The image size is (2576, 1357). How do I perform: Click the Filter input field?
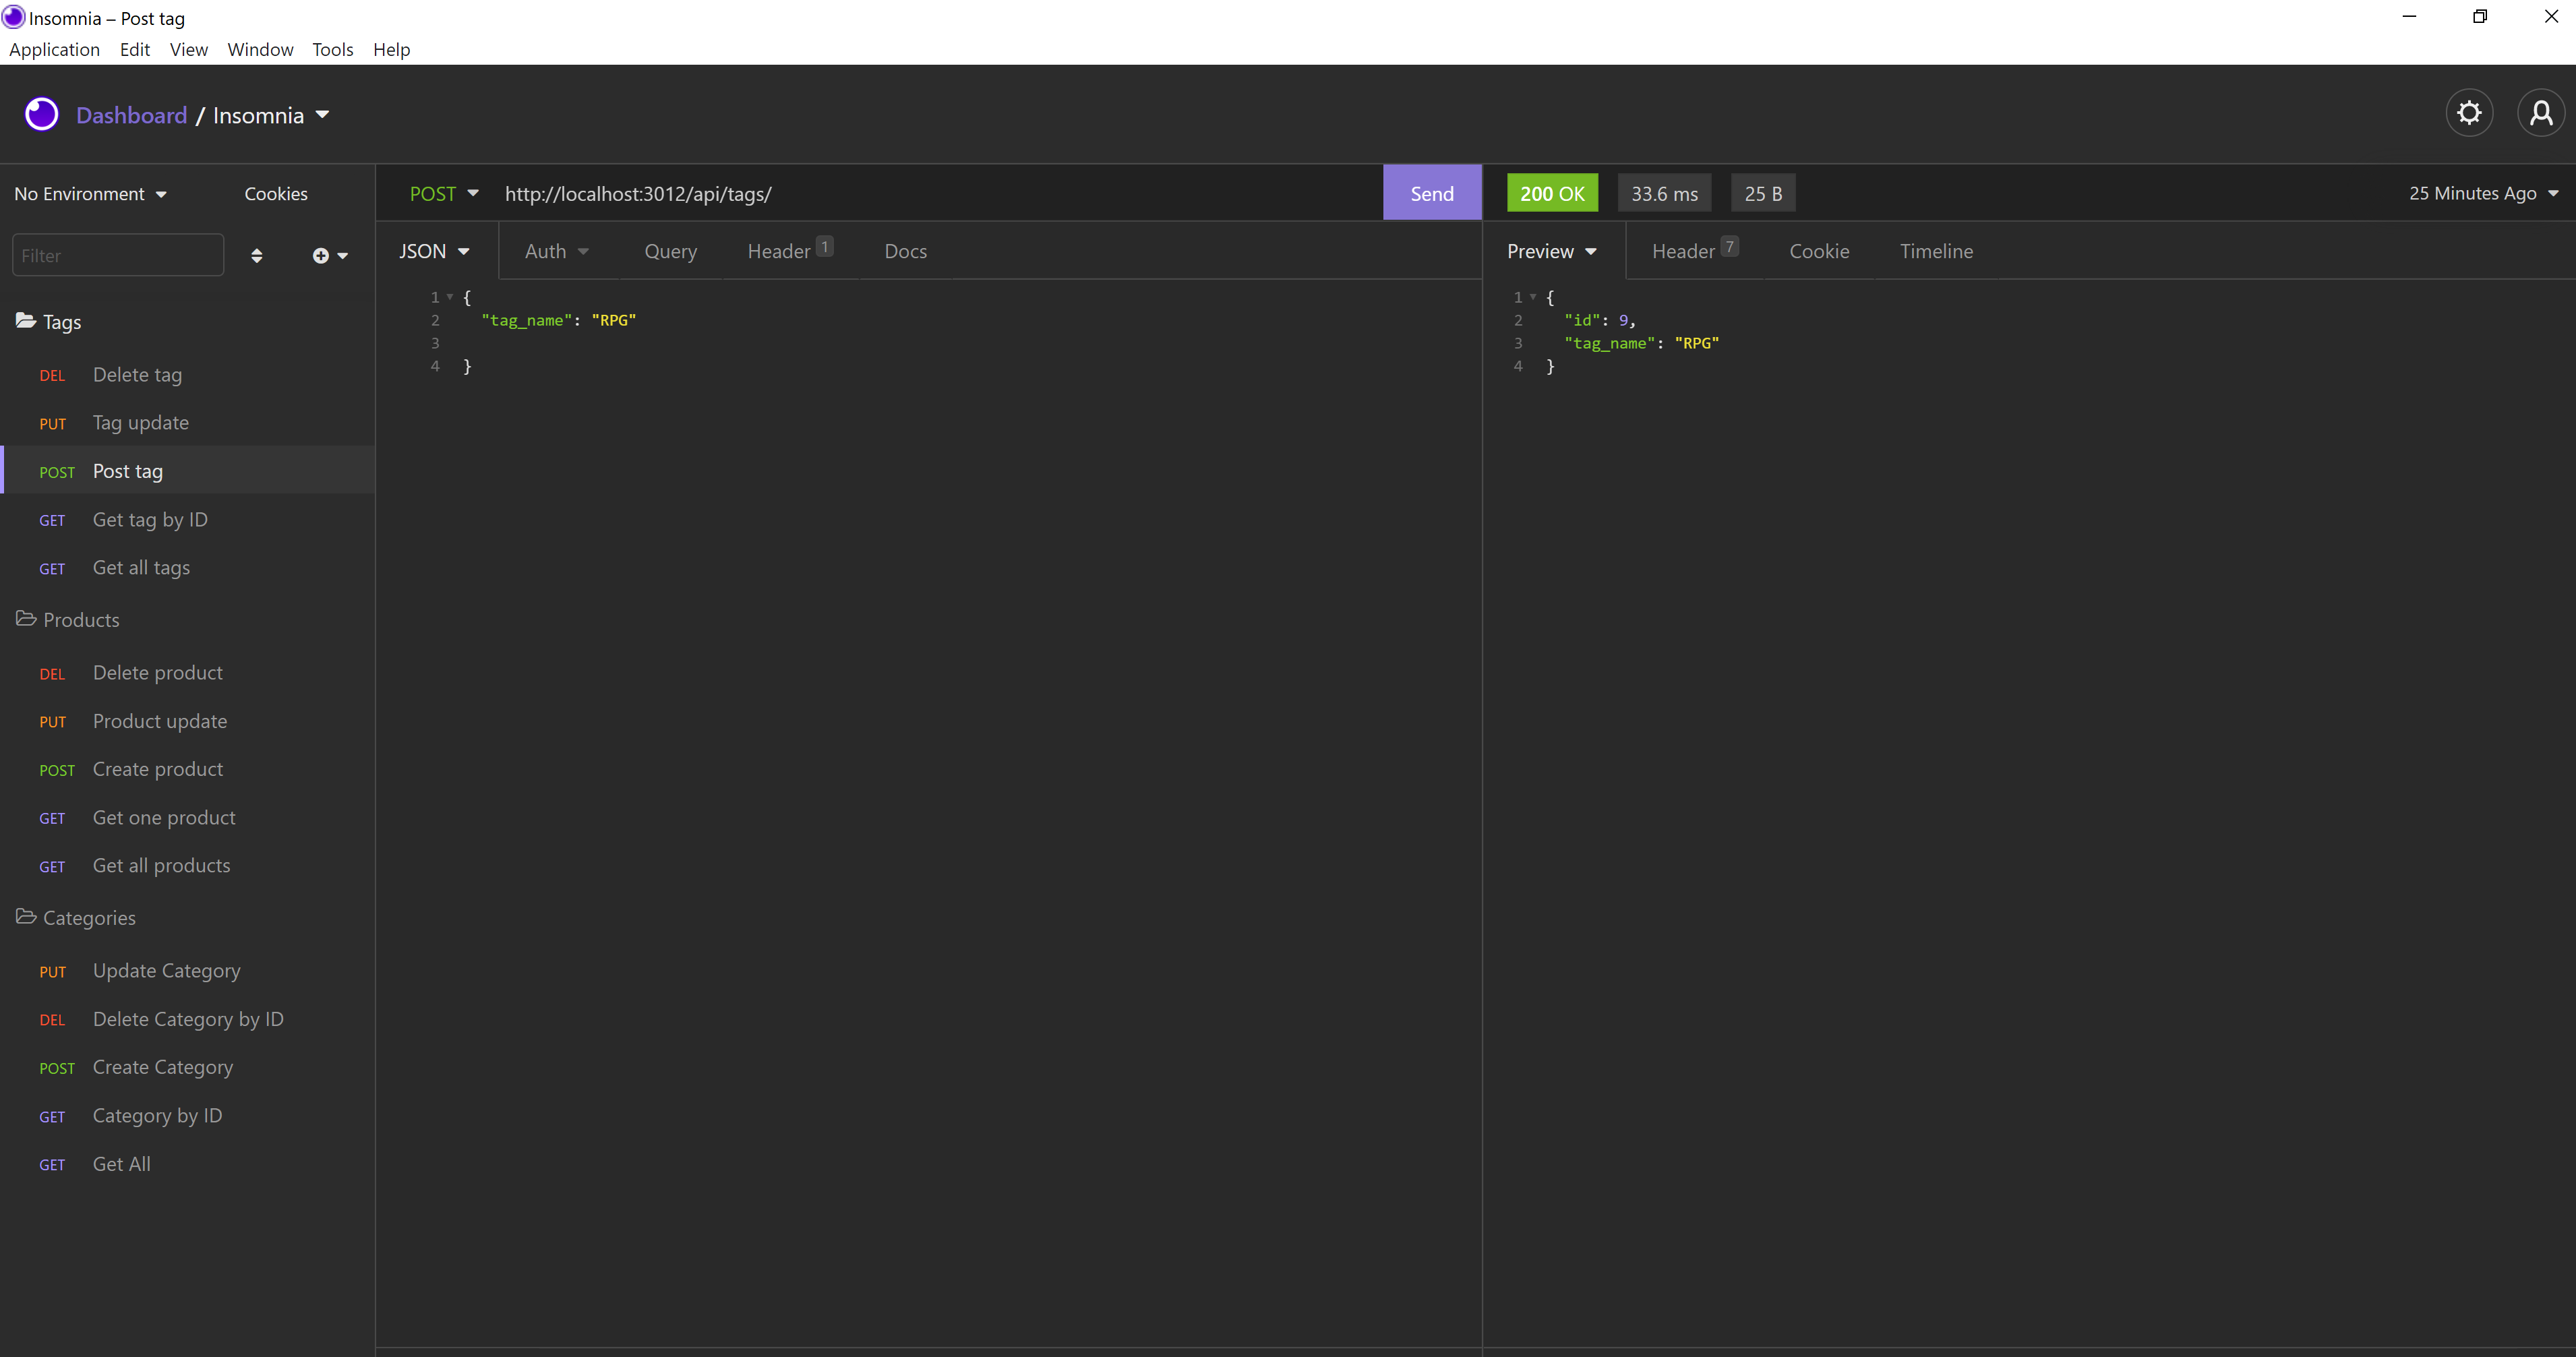tap(117, 256)
